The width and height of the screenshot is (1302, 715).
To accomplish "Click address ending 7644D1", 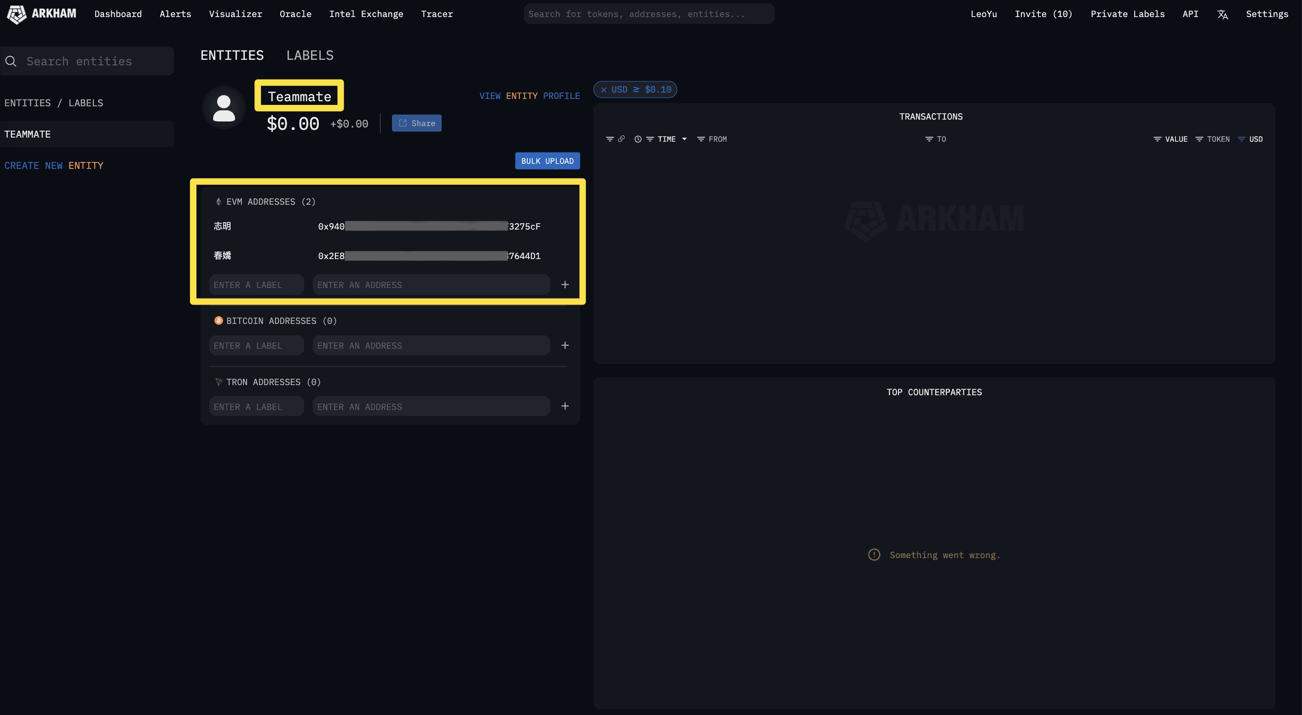I will pyautogui.click(x=429, y=256).
